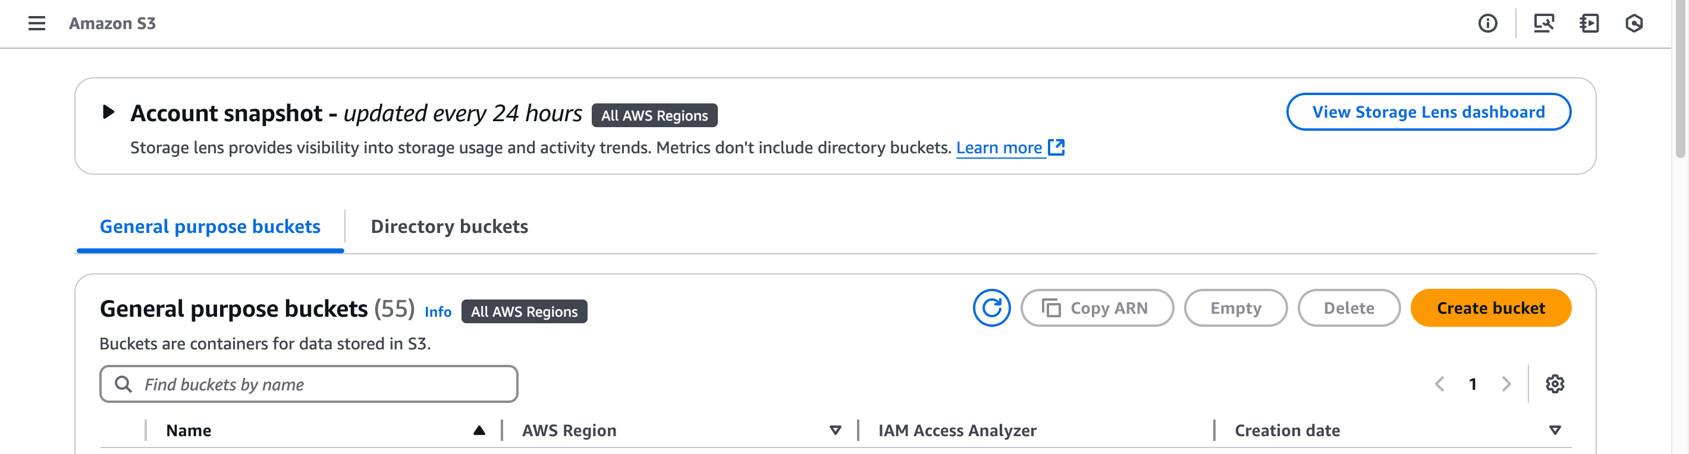1689x454 pixels.
Task: Open the monitor search icon in header
Action: point(1543,24)
